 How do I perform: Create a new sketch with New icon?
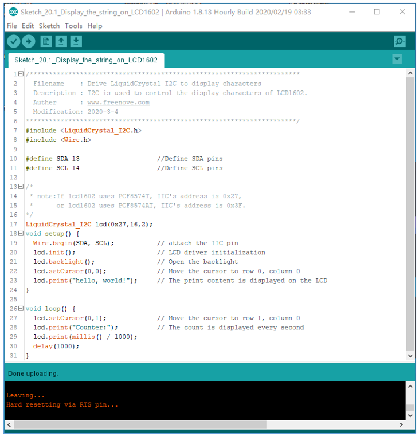click(46, 42)
